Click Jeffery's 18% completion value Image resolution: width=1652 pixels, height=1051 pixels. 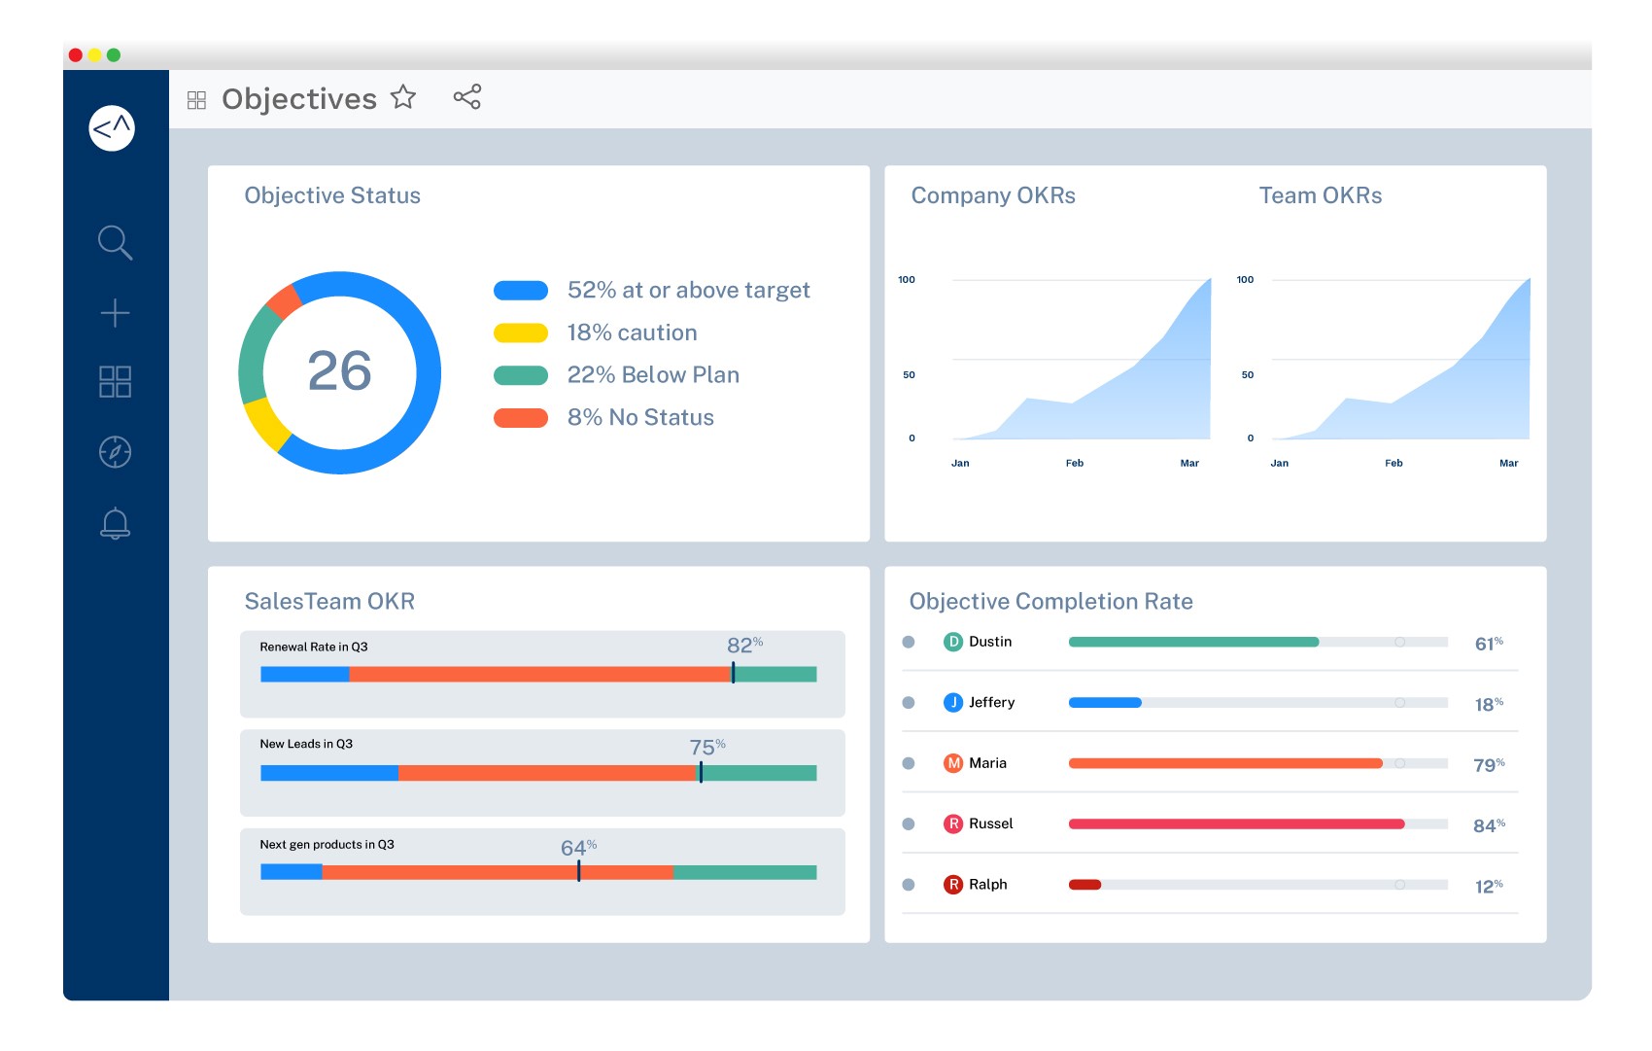pyautogui.click(x=1489, y=705)
